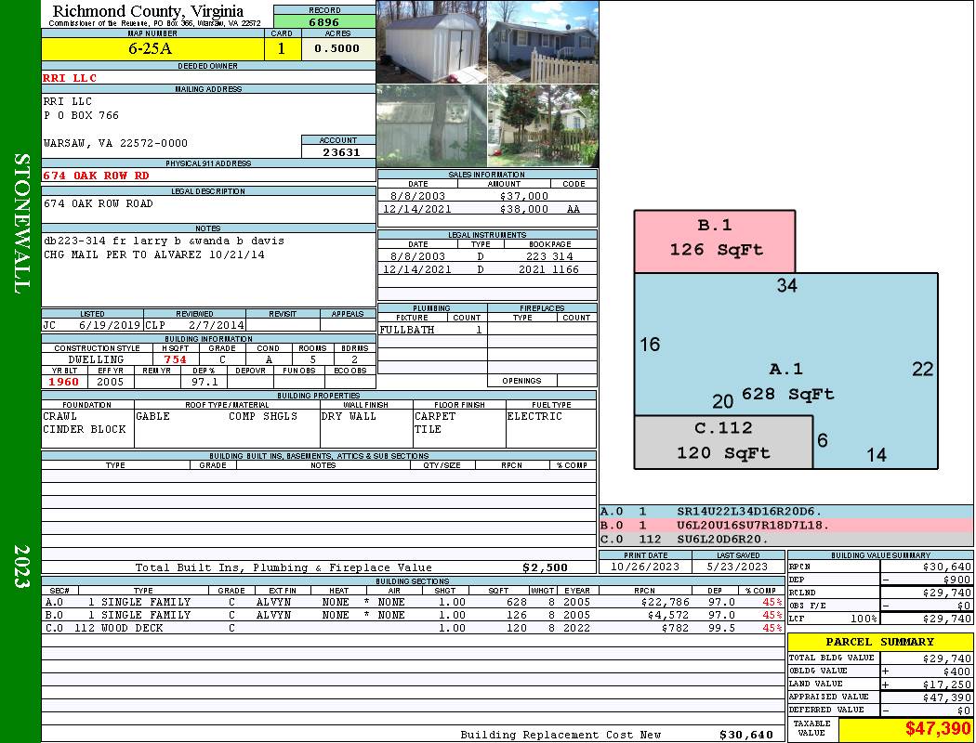The width and height of the screenshot is (976, 743).
Task: Select the pink B.1 126 SqFt sketch section
Action: coord(715,241)
